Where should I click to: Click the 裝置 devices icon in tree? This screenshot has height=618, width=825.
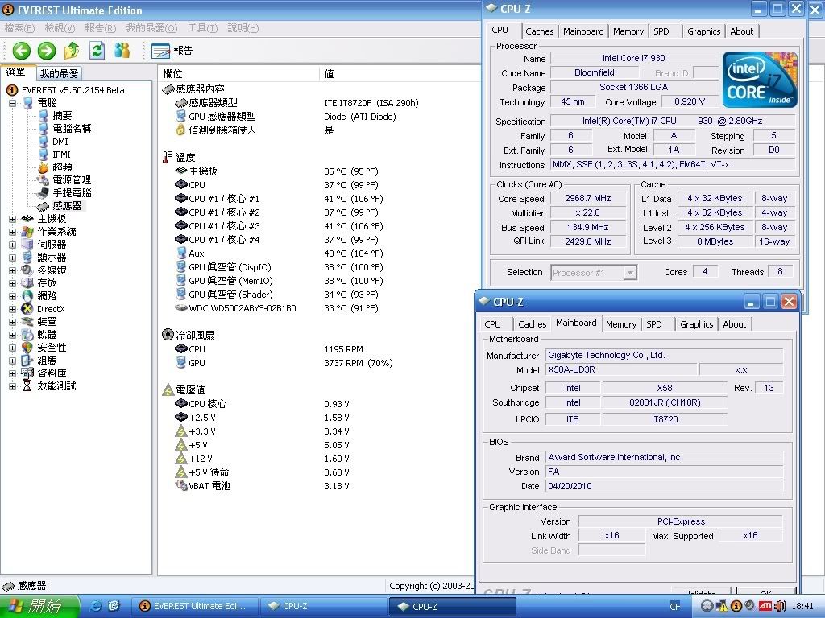(x=27, y=322)
